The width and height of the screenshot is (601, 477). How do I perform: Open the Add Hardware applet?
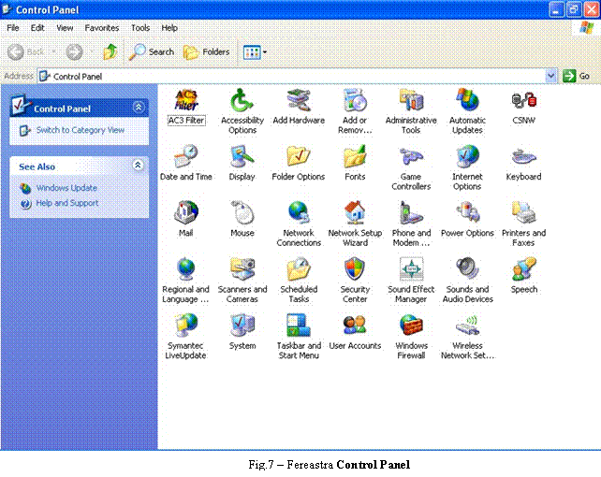(x=299, y=100)
